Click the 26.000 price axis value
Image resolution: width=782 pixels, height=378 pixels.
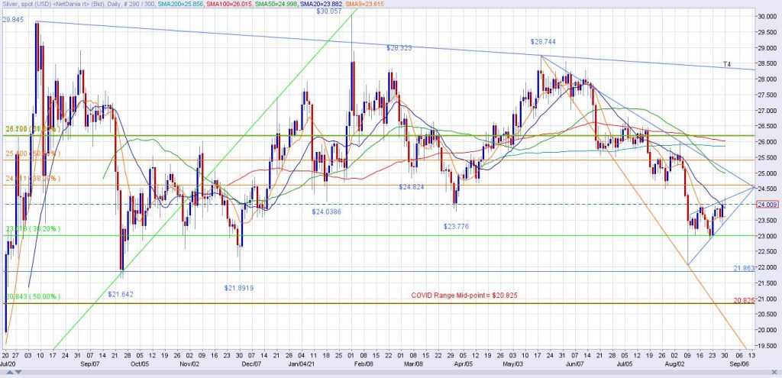pyautogui.click(x=768, y=141)
